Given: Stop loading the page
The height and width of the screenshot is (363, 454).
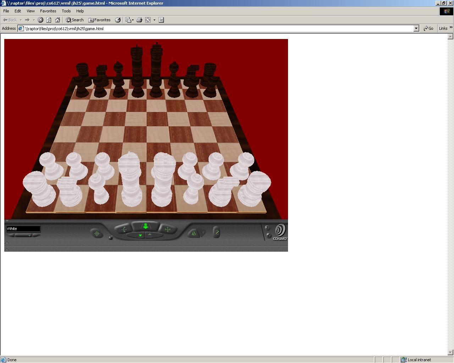Looking at the screenshot, I should [40, 20].
